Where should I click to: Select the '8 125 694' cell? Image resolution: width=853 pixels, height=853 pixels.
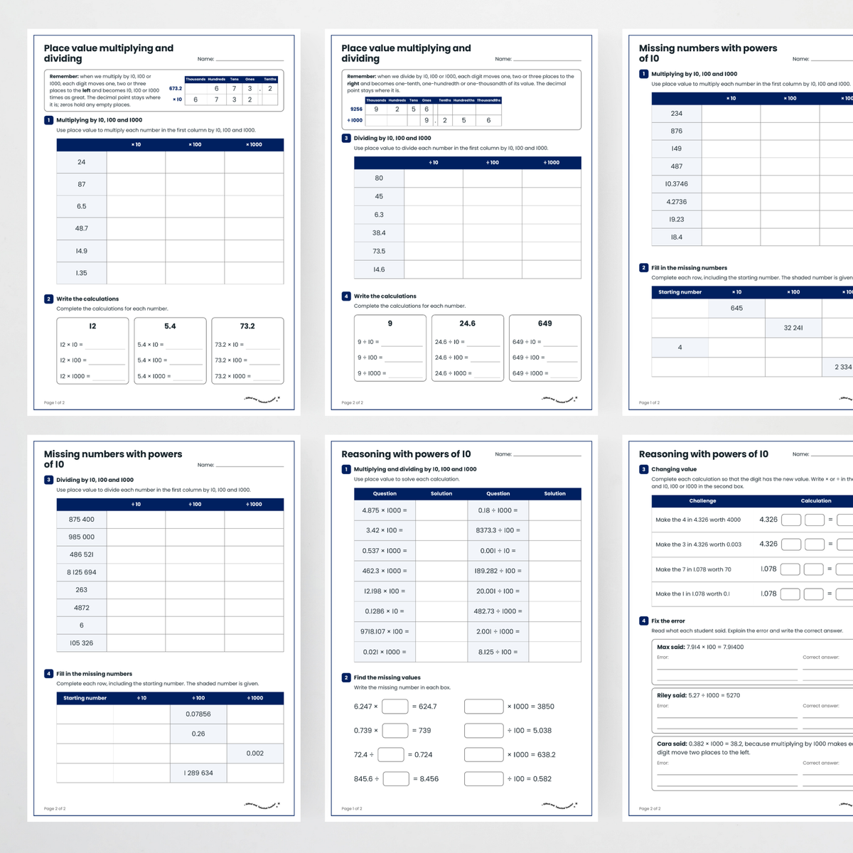point(82,572)
